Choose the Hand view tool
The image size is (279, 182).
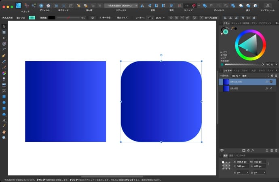[x=4, y=132]
